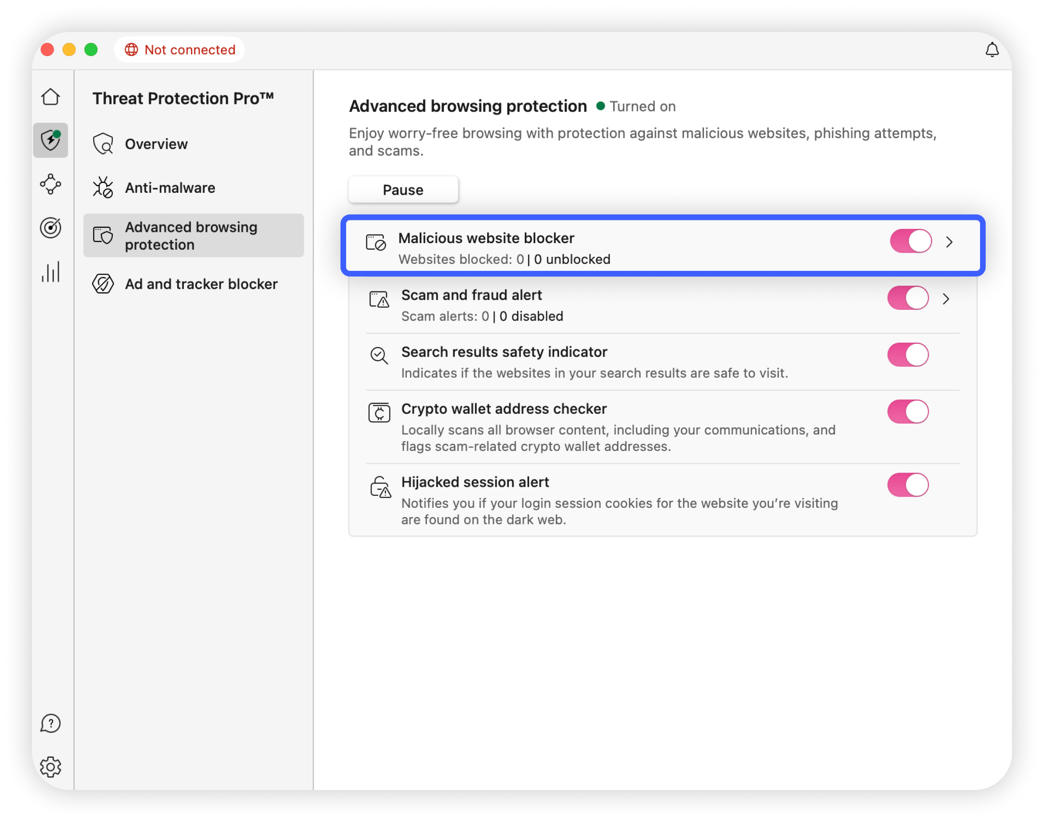Go to the Overview section
The width and height of the screenshot is (1044, 822).
pos(156,144)
